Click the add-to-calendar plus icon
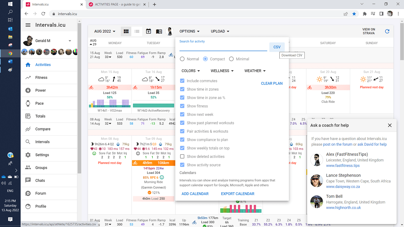Viewport: 404px width, 227px height. pos(148,31)
